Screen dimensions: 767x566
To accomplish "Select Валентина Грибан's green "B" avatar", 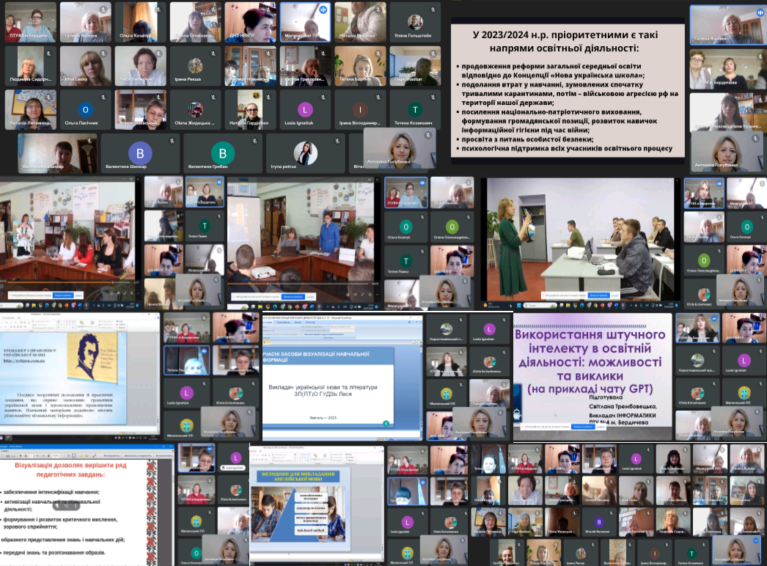I will [x=222, y=152].
